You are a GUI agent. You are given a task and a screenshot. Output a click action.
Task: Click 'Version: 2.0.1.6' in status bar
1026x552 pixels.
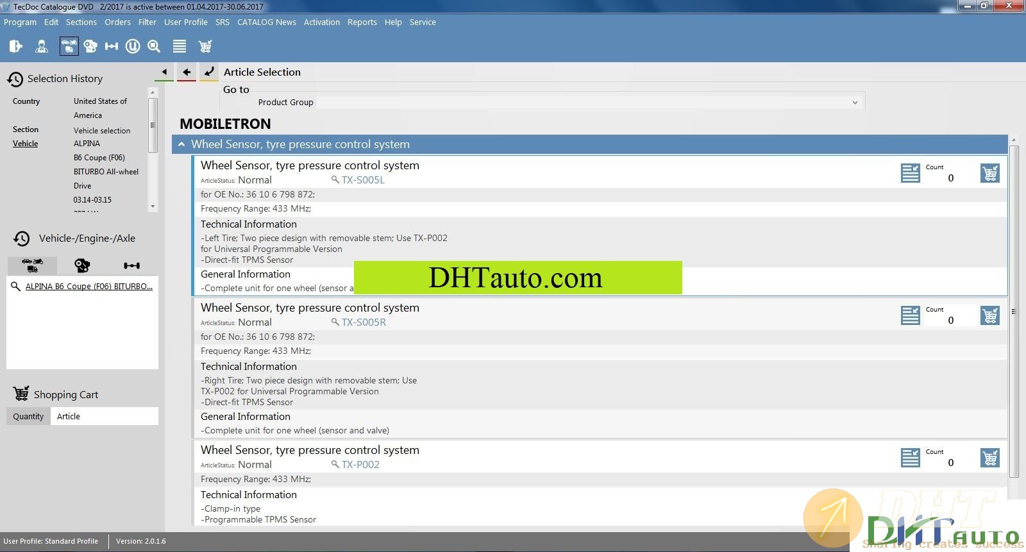tap(140, 541)
